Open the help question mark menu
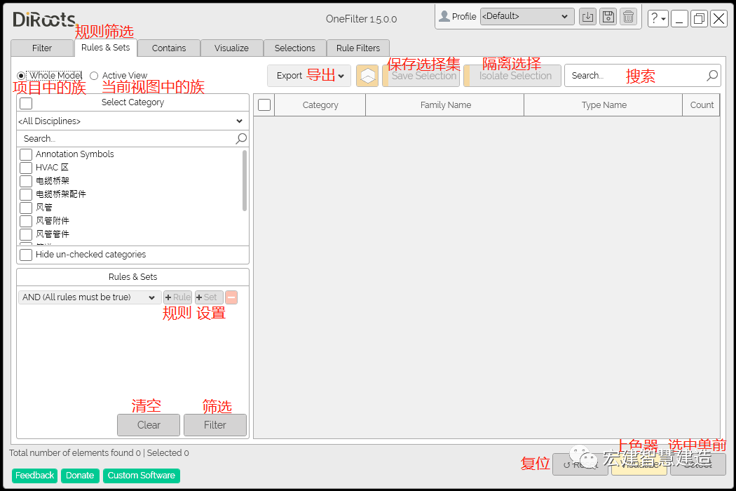Image resolution: width=736 pixels, height=491 pixels. [657, 19]
